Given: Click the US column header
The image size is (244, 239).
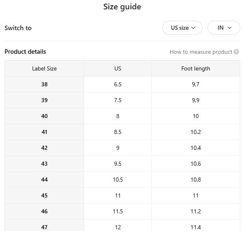Looking at the screenshot, I should [x=118, y=68].
